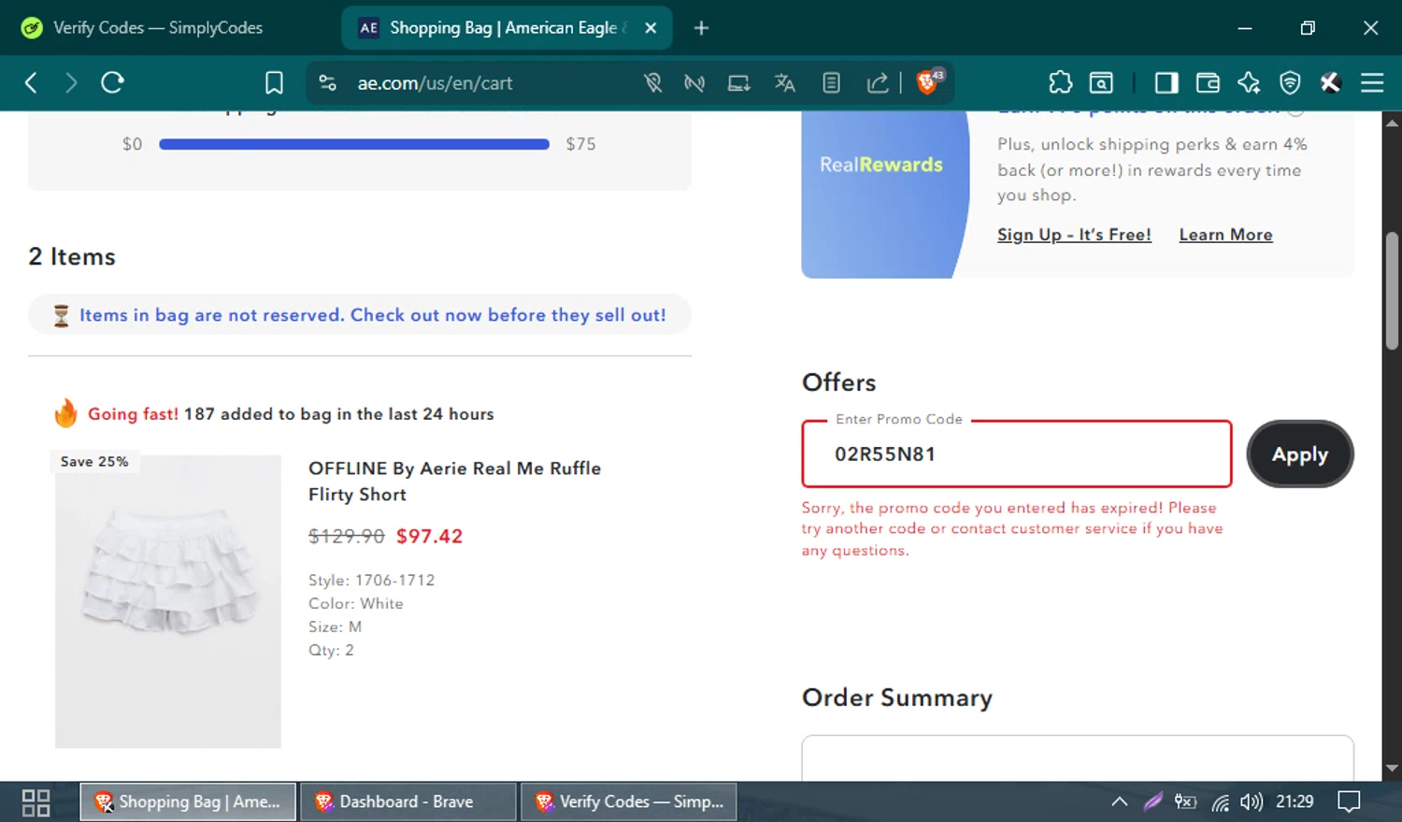This screenshot has height=822, width=1402.
Task: Open a new browser tab
Action: pos(701,28)
